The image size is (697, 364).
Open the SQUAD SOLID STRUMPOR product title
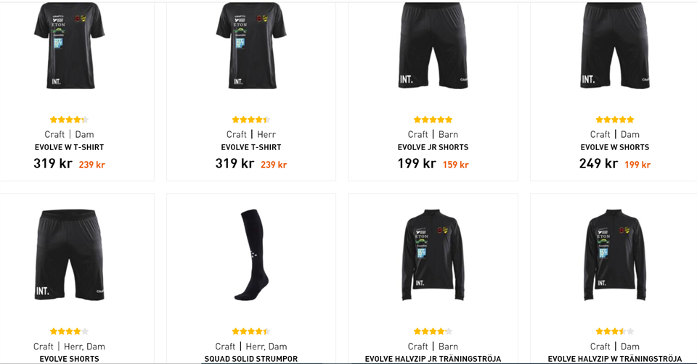point(251,359)
